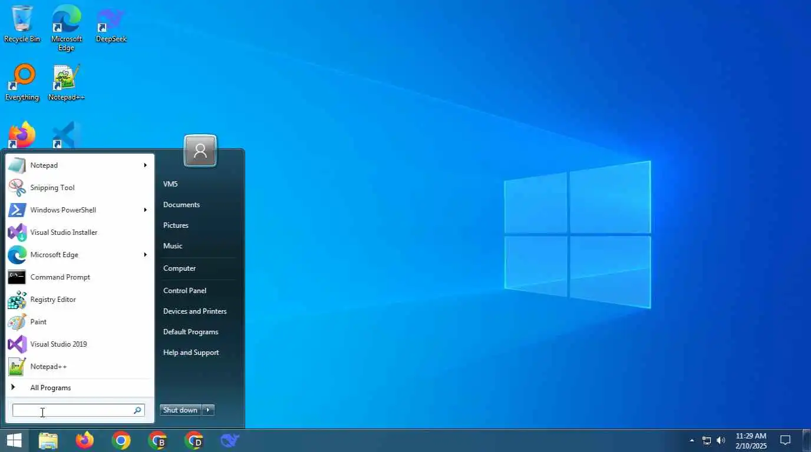Open Google Chrome from the taskbar
Screen dimensions: 811x452
point(121,440)
